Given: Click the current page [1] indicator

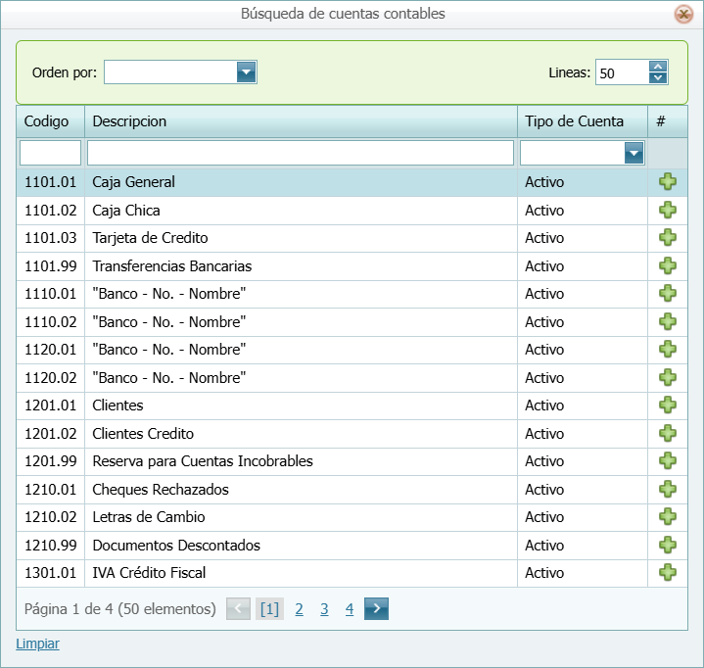Looking at the screenshot, I should [269, 609].
